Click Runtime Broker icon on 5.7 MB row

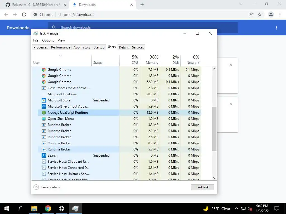pos(44,149)
